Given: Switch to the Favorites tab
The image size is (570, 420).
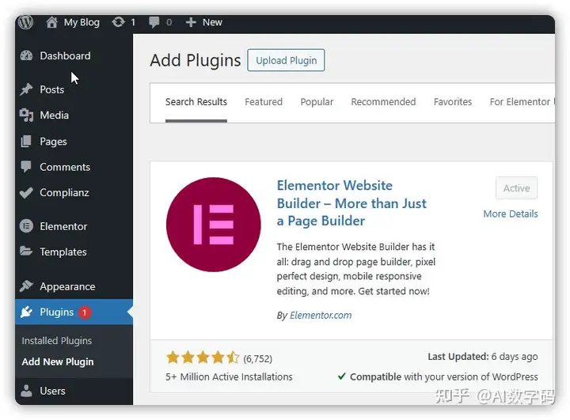Looking at the screenshot, I should point(453,102).
